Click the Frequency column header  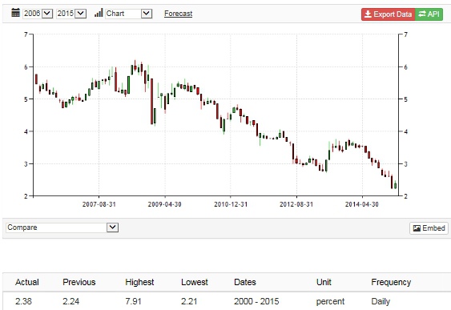click(391, 282)
